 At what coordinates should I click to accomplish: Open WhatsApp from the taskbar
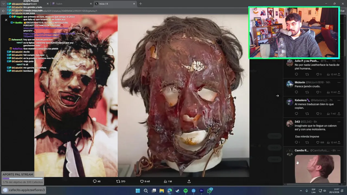(x=210, y=191)
